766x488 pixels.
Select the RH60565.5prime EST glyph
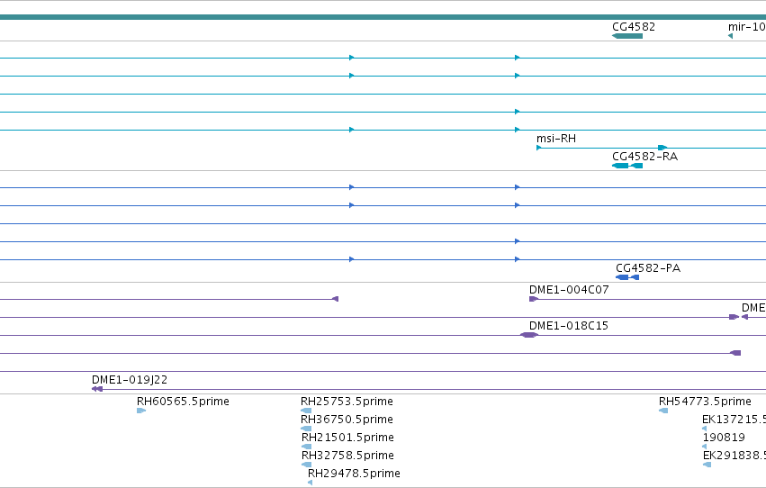click(141, 411)
